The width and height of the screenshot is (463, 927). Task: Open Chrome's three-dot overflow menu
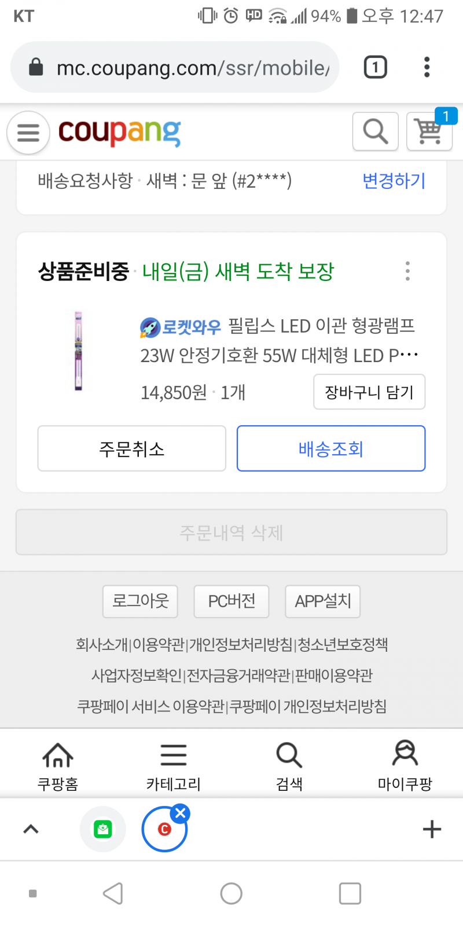click(x=427, y=67)
